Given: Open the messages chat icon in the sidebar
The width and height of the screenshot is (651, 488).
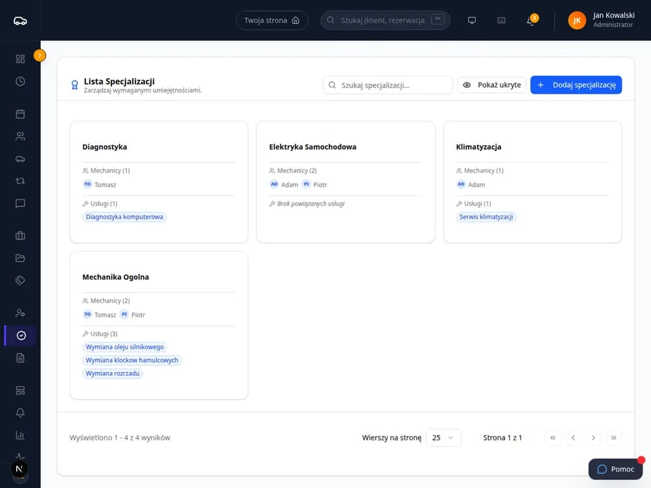Looking at the screenshot, I should click(20, 203).
